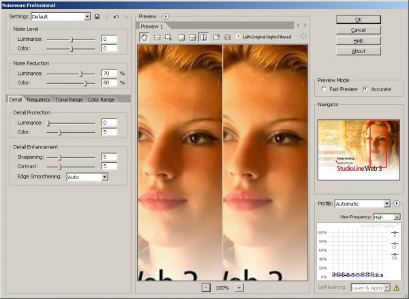409x299 pixels.
Task: Choose the rectangular marquee selection tool
Action: [x=156, y=37]
